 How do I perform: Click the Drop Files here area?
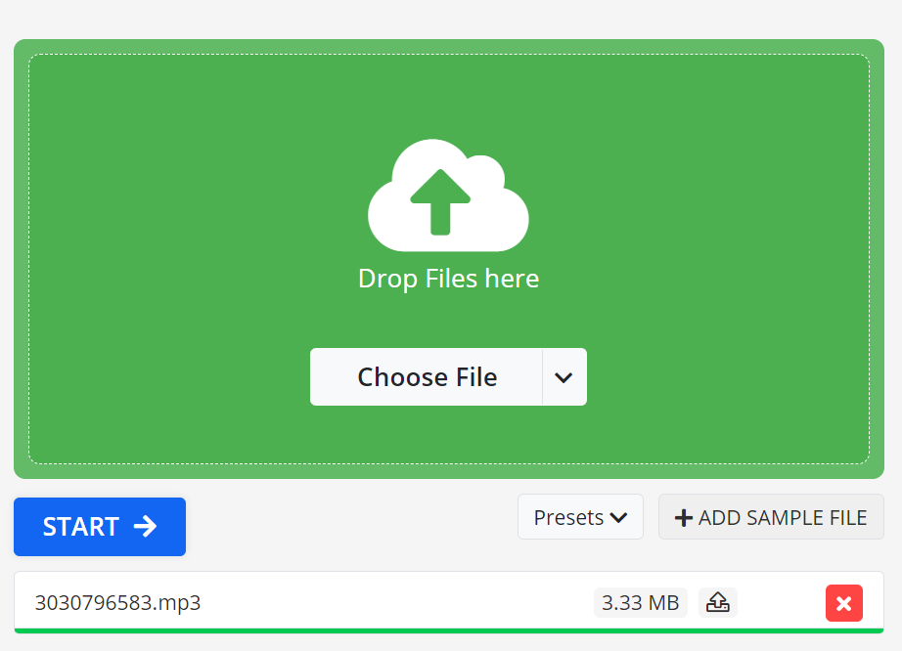click(448, 279)
